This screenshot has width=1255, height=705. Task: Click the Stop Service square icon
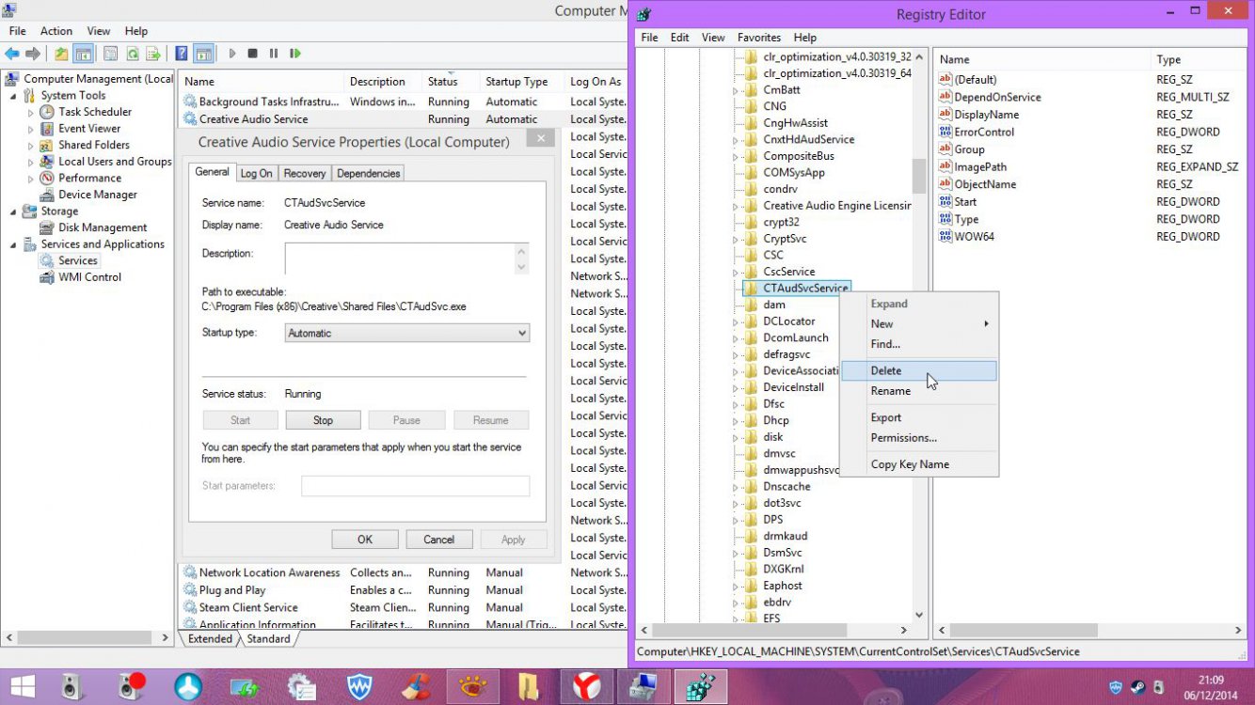coord(252,54)
